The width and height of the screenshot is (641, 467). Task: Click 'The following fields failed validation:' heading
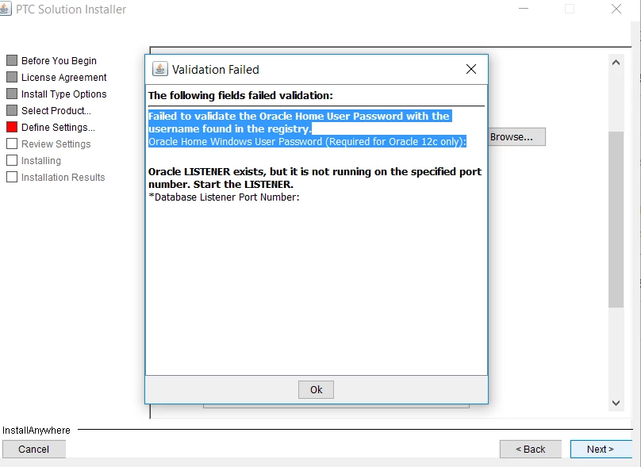240,96
